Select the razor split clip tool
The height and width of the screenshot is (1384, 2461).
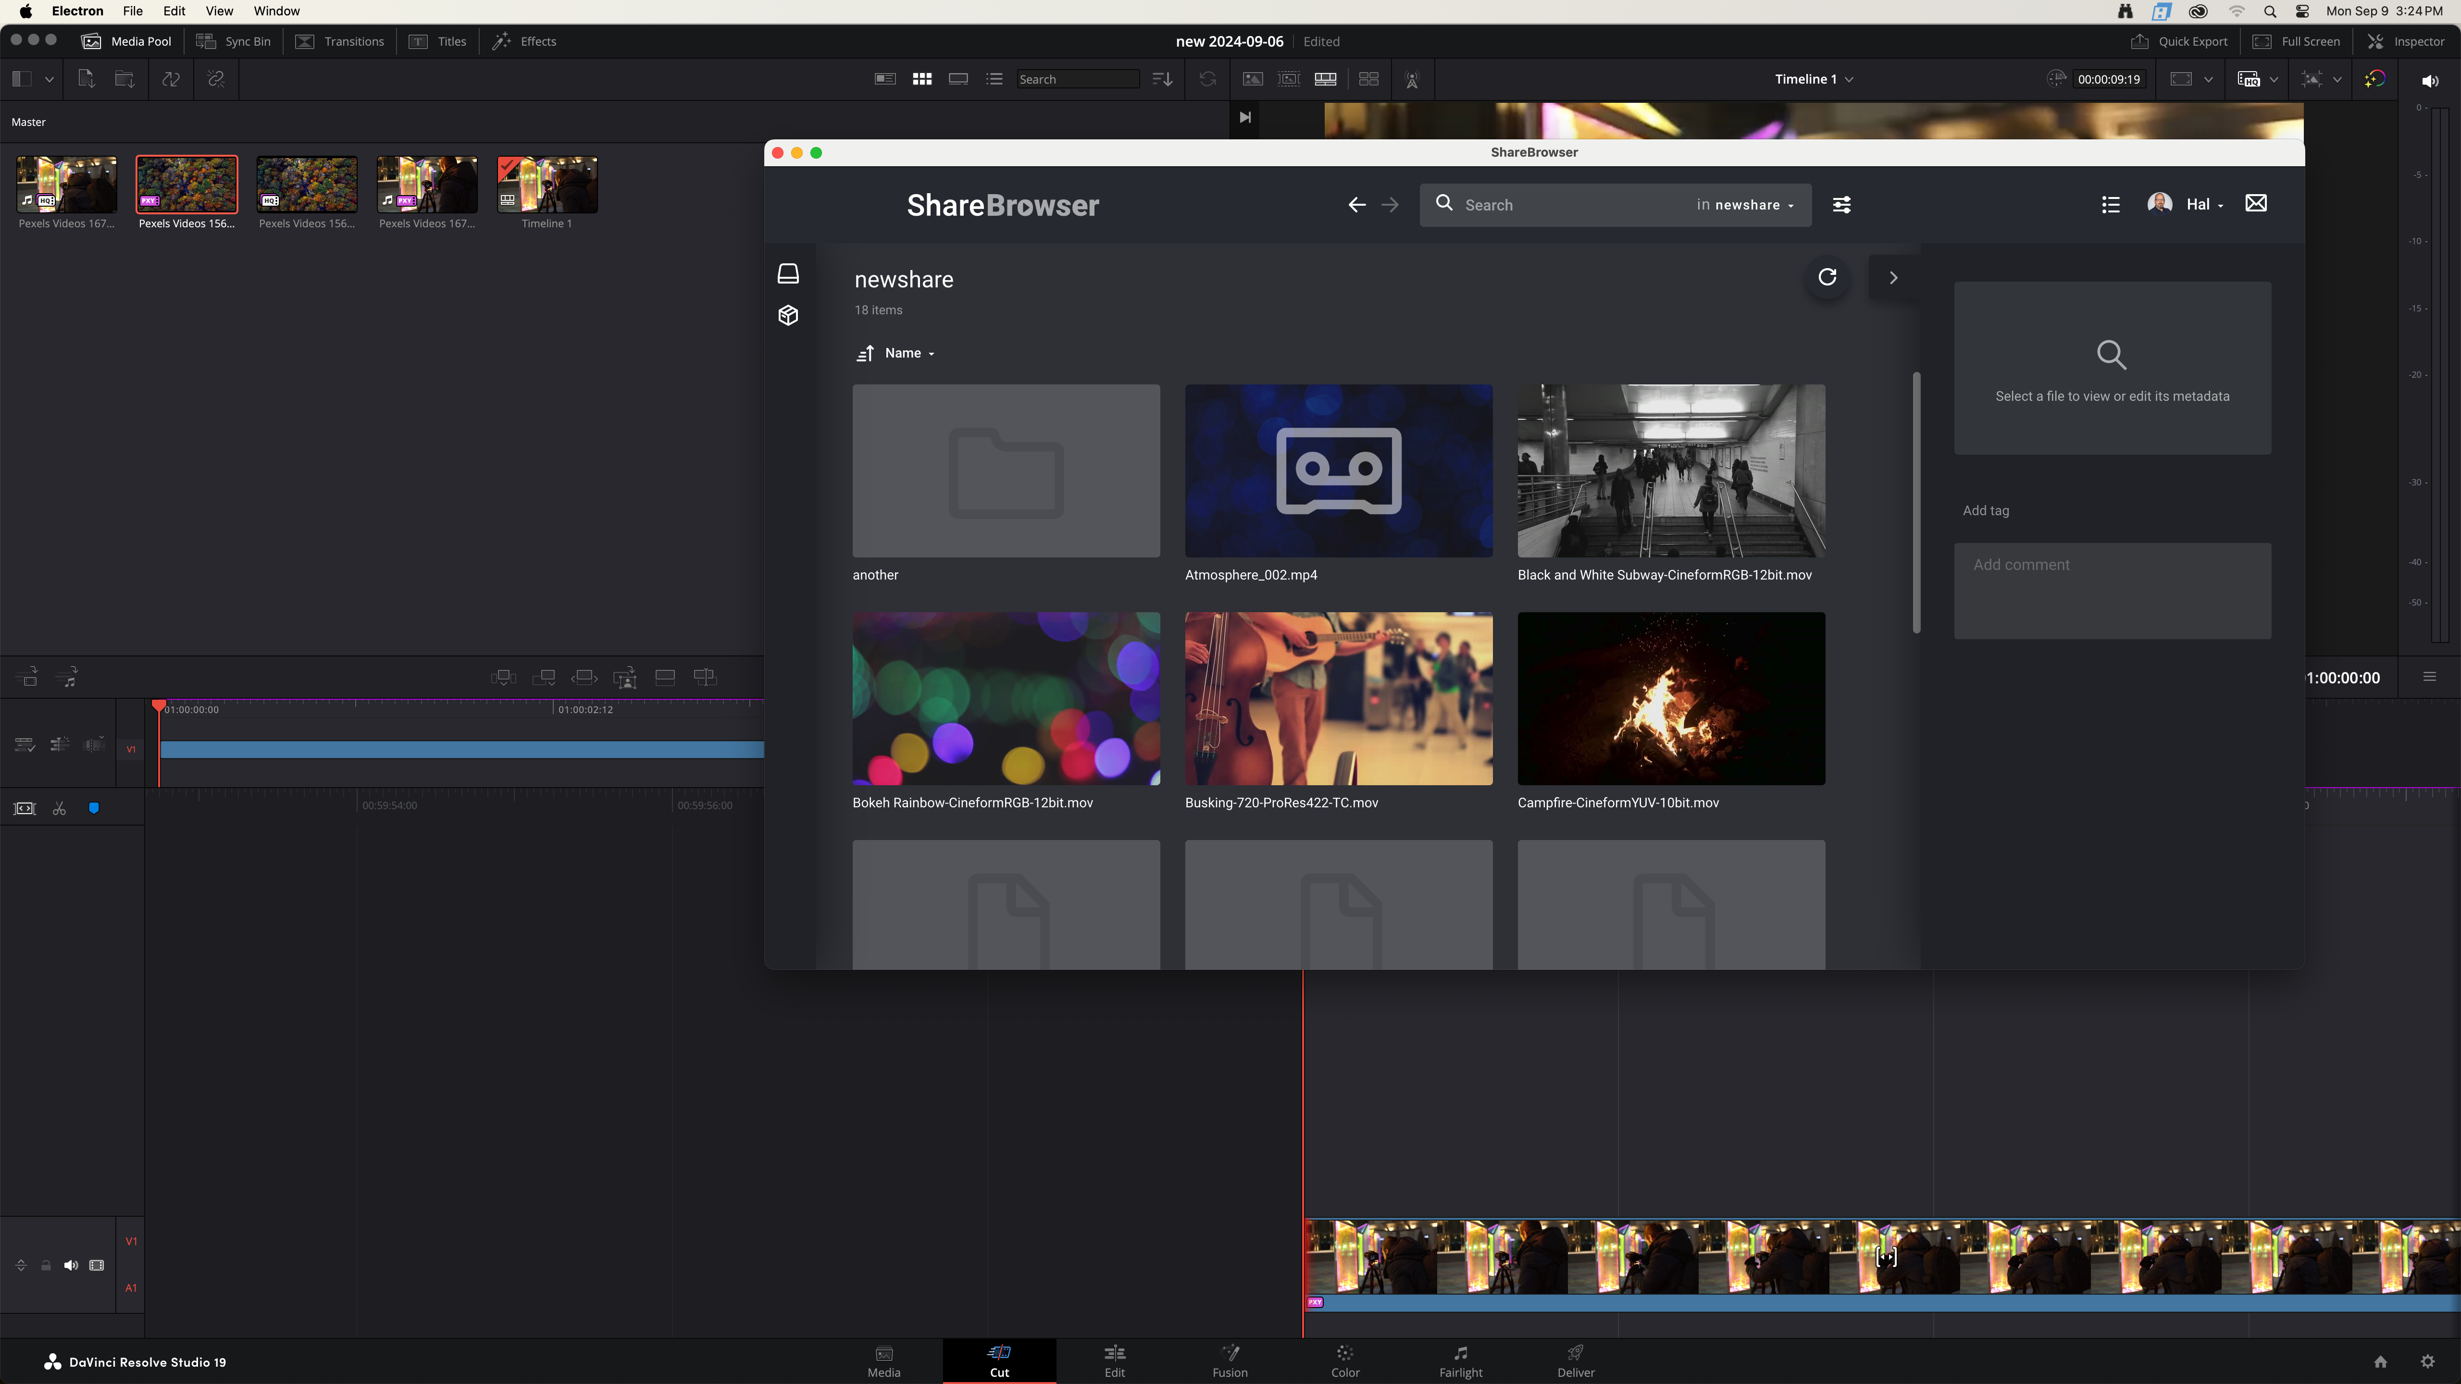coord(59,809)
